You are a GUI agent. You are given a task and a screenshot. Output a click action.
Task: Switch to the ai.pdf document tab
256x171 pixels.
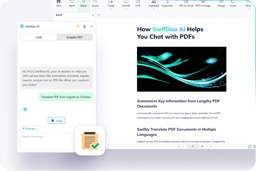tap(74, 15)
